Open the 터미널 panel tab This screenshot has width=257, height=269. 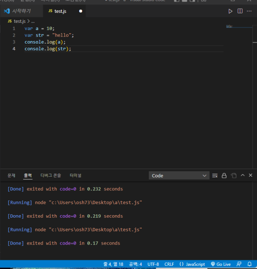click(75, 175)
